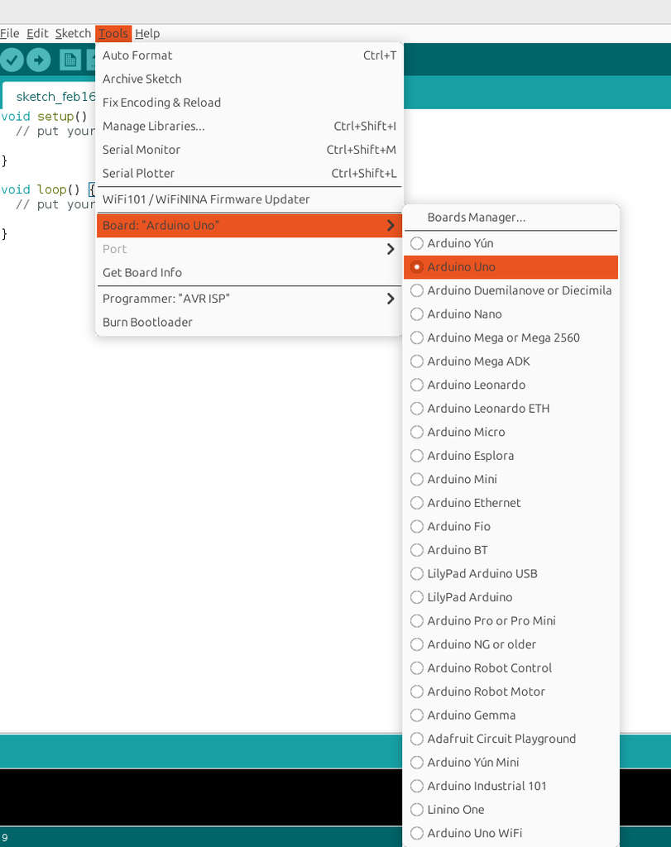Open Boards Manager...
Image resolution: width=671 pixels, height=847 pixels.
510,218
